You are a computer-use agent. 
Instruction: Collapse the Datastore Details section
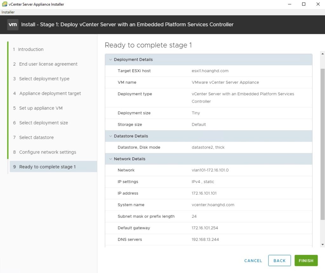(x=110, y=136)
